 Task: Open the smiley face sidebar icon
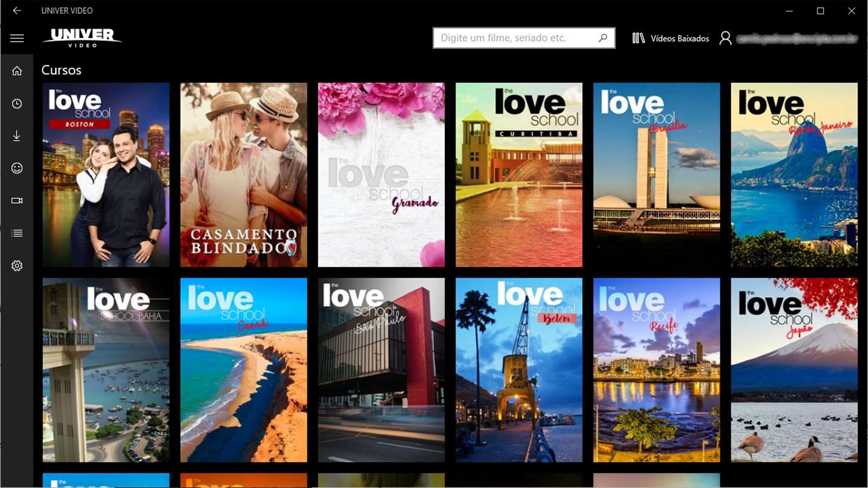coord(17,168)
